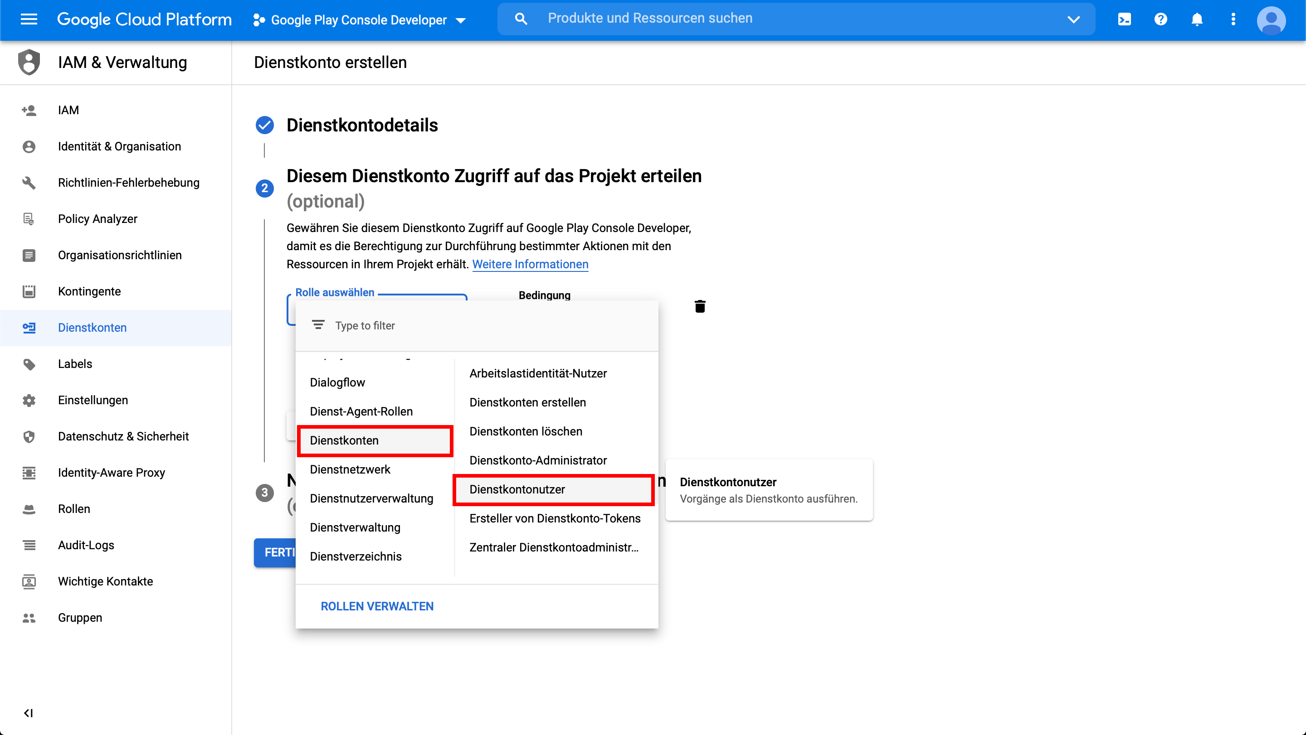Click the filter lines icon in role picker
The image size is (1306, 735).
(x=318, y=325)
